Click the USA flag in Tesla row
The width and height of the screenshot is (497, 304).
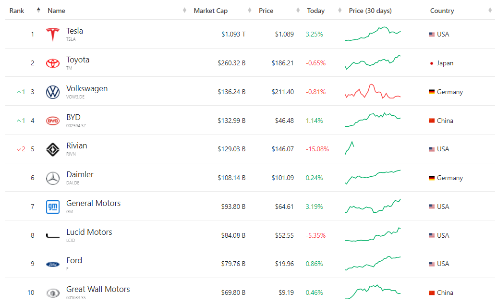pyautogui.click(x=431, y=34)
